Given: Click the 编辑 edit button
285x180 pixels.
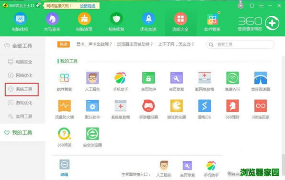Looking at the screenshot, I should tap(64, 168).
